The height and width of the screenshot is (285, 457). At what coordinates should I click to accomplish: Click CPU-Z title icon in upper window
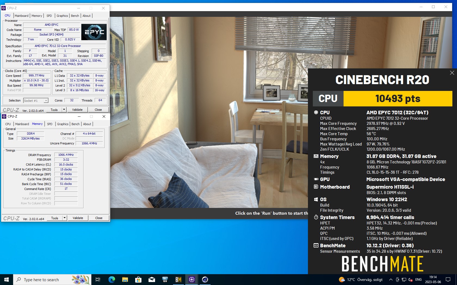[4, 8]
